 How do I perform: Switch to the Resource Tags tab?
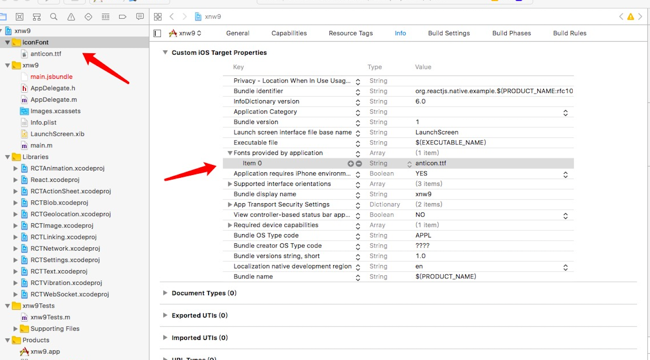click(351, 33)
